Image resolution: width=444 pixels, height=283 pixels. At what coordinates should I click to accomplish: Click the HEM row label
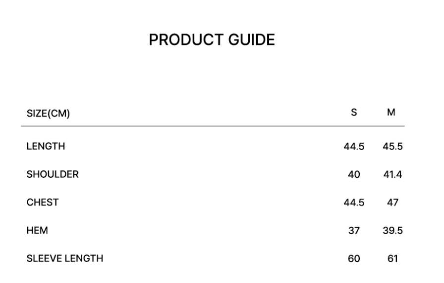pos(37,230)
